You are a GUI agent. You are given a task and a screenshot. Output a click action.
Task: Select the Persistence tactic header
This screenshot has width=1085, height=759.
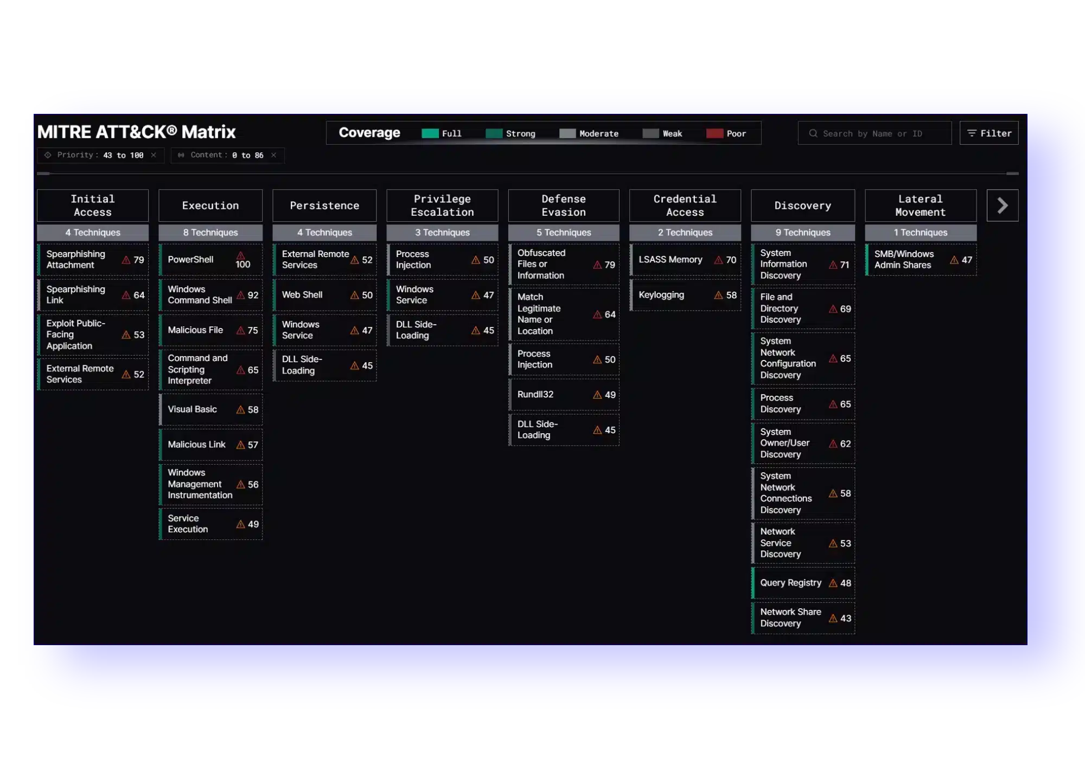click(324, 205)
